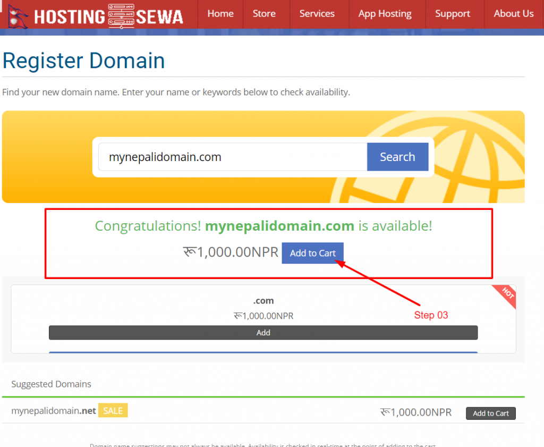Open the Services navigation item
544x447 pixels.
(317, 13)
